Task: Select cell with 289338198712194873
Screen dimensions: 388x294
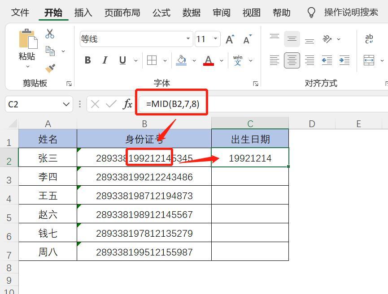Action: click(x=144, y=195)
